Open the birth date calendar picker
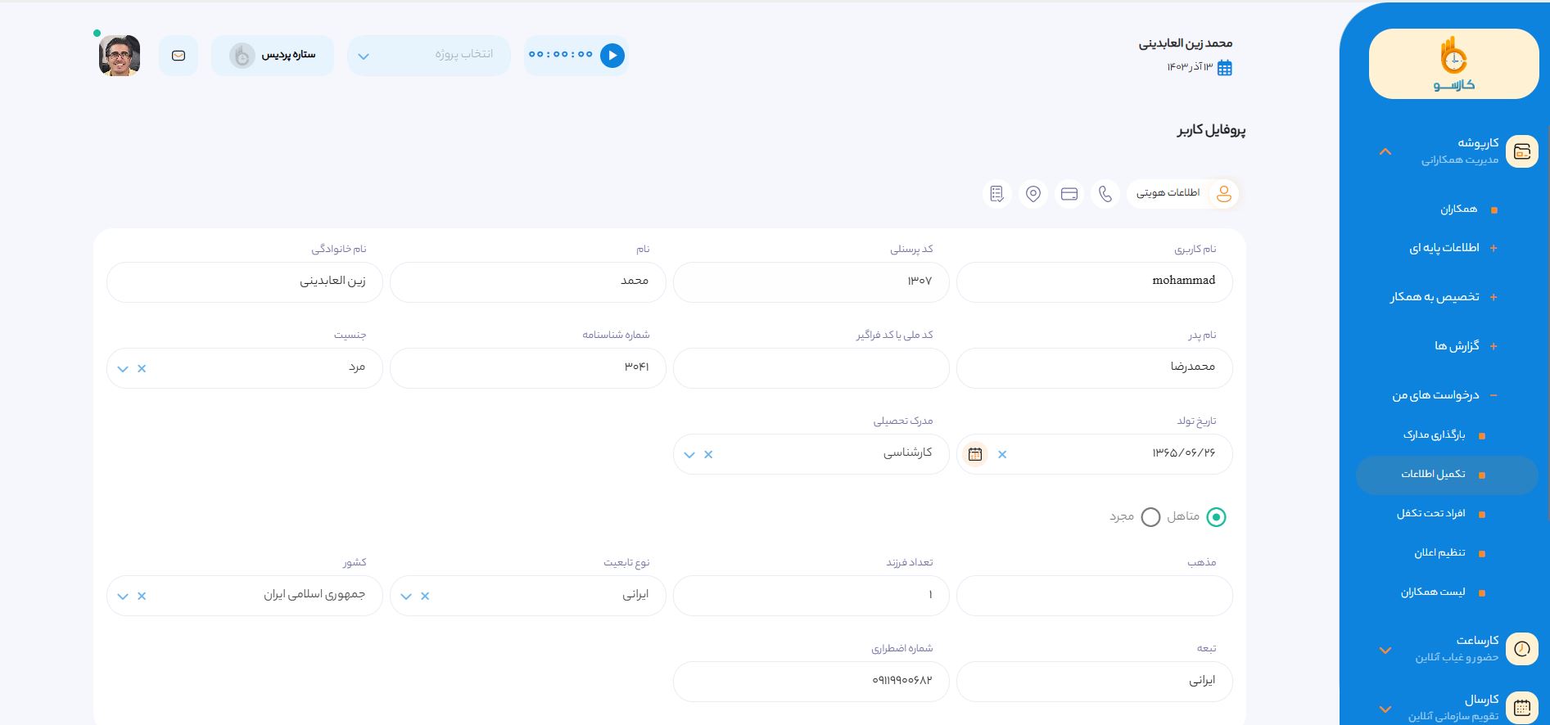Image resolution: width=1550 pixels, height=725 pixels. (x=974, y=454)
